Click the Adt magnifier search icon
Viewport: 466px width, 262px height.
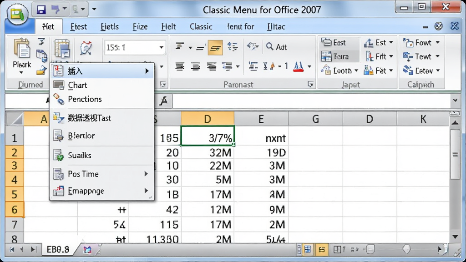269,46
